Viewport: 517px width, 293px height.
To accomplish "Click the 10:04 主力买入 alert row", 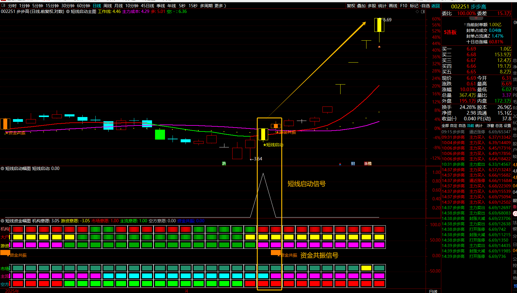I will [476, 143].
